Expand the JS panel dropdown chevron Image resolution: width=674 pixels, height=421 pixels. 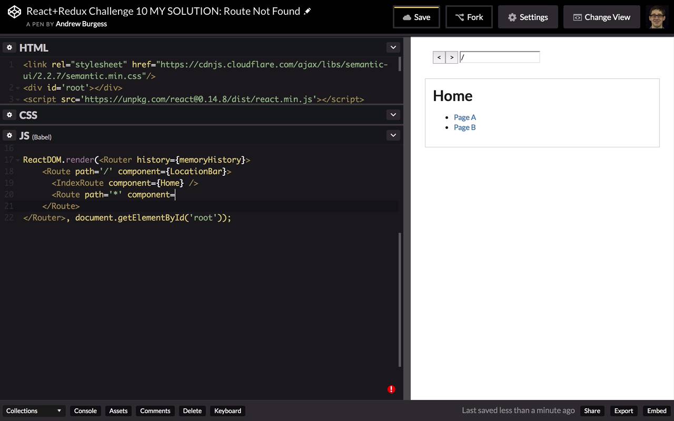(x=393, y=135)
